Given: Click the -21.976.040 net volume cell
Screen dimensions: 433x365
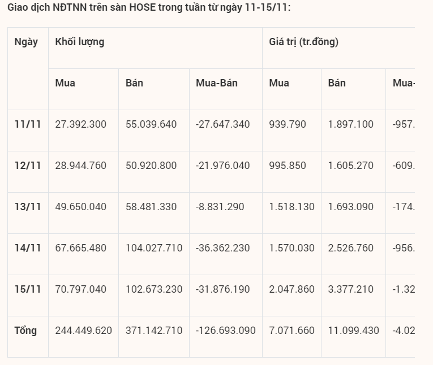Looking at the screenshot, I should point(222,166).
